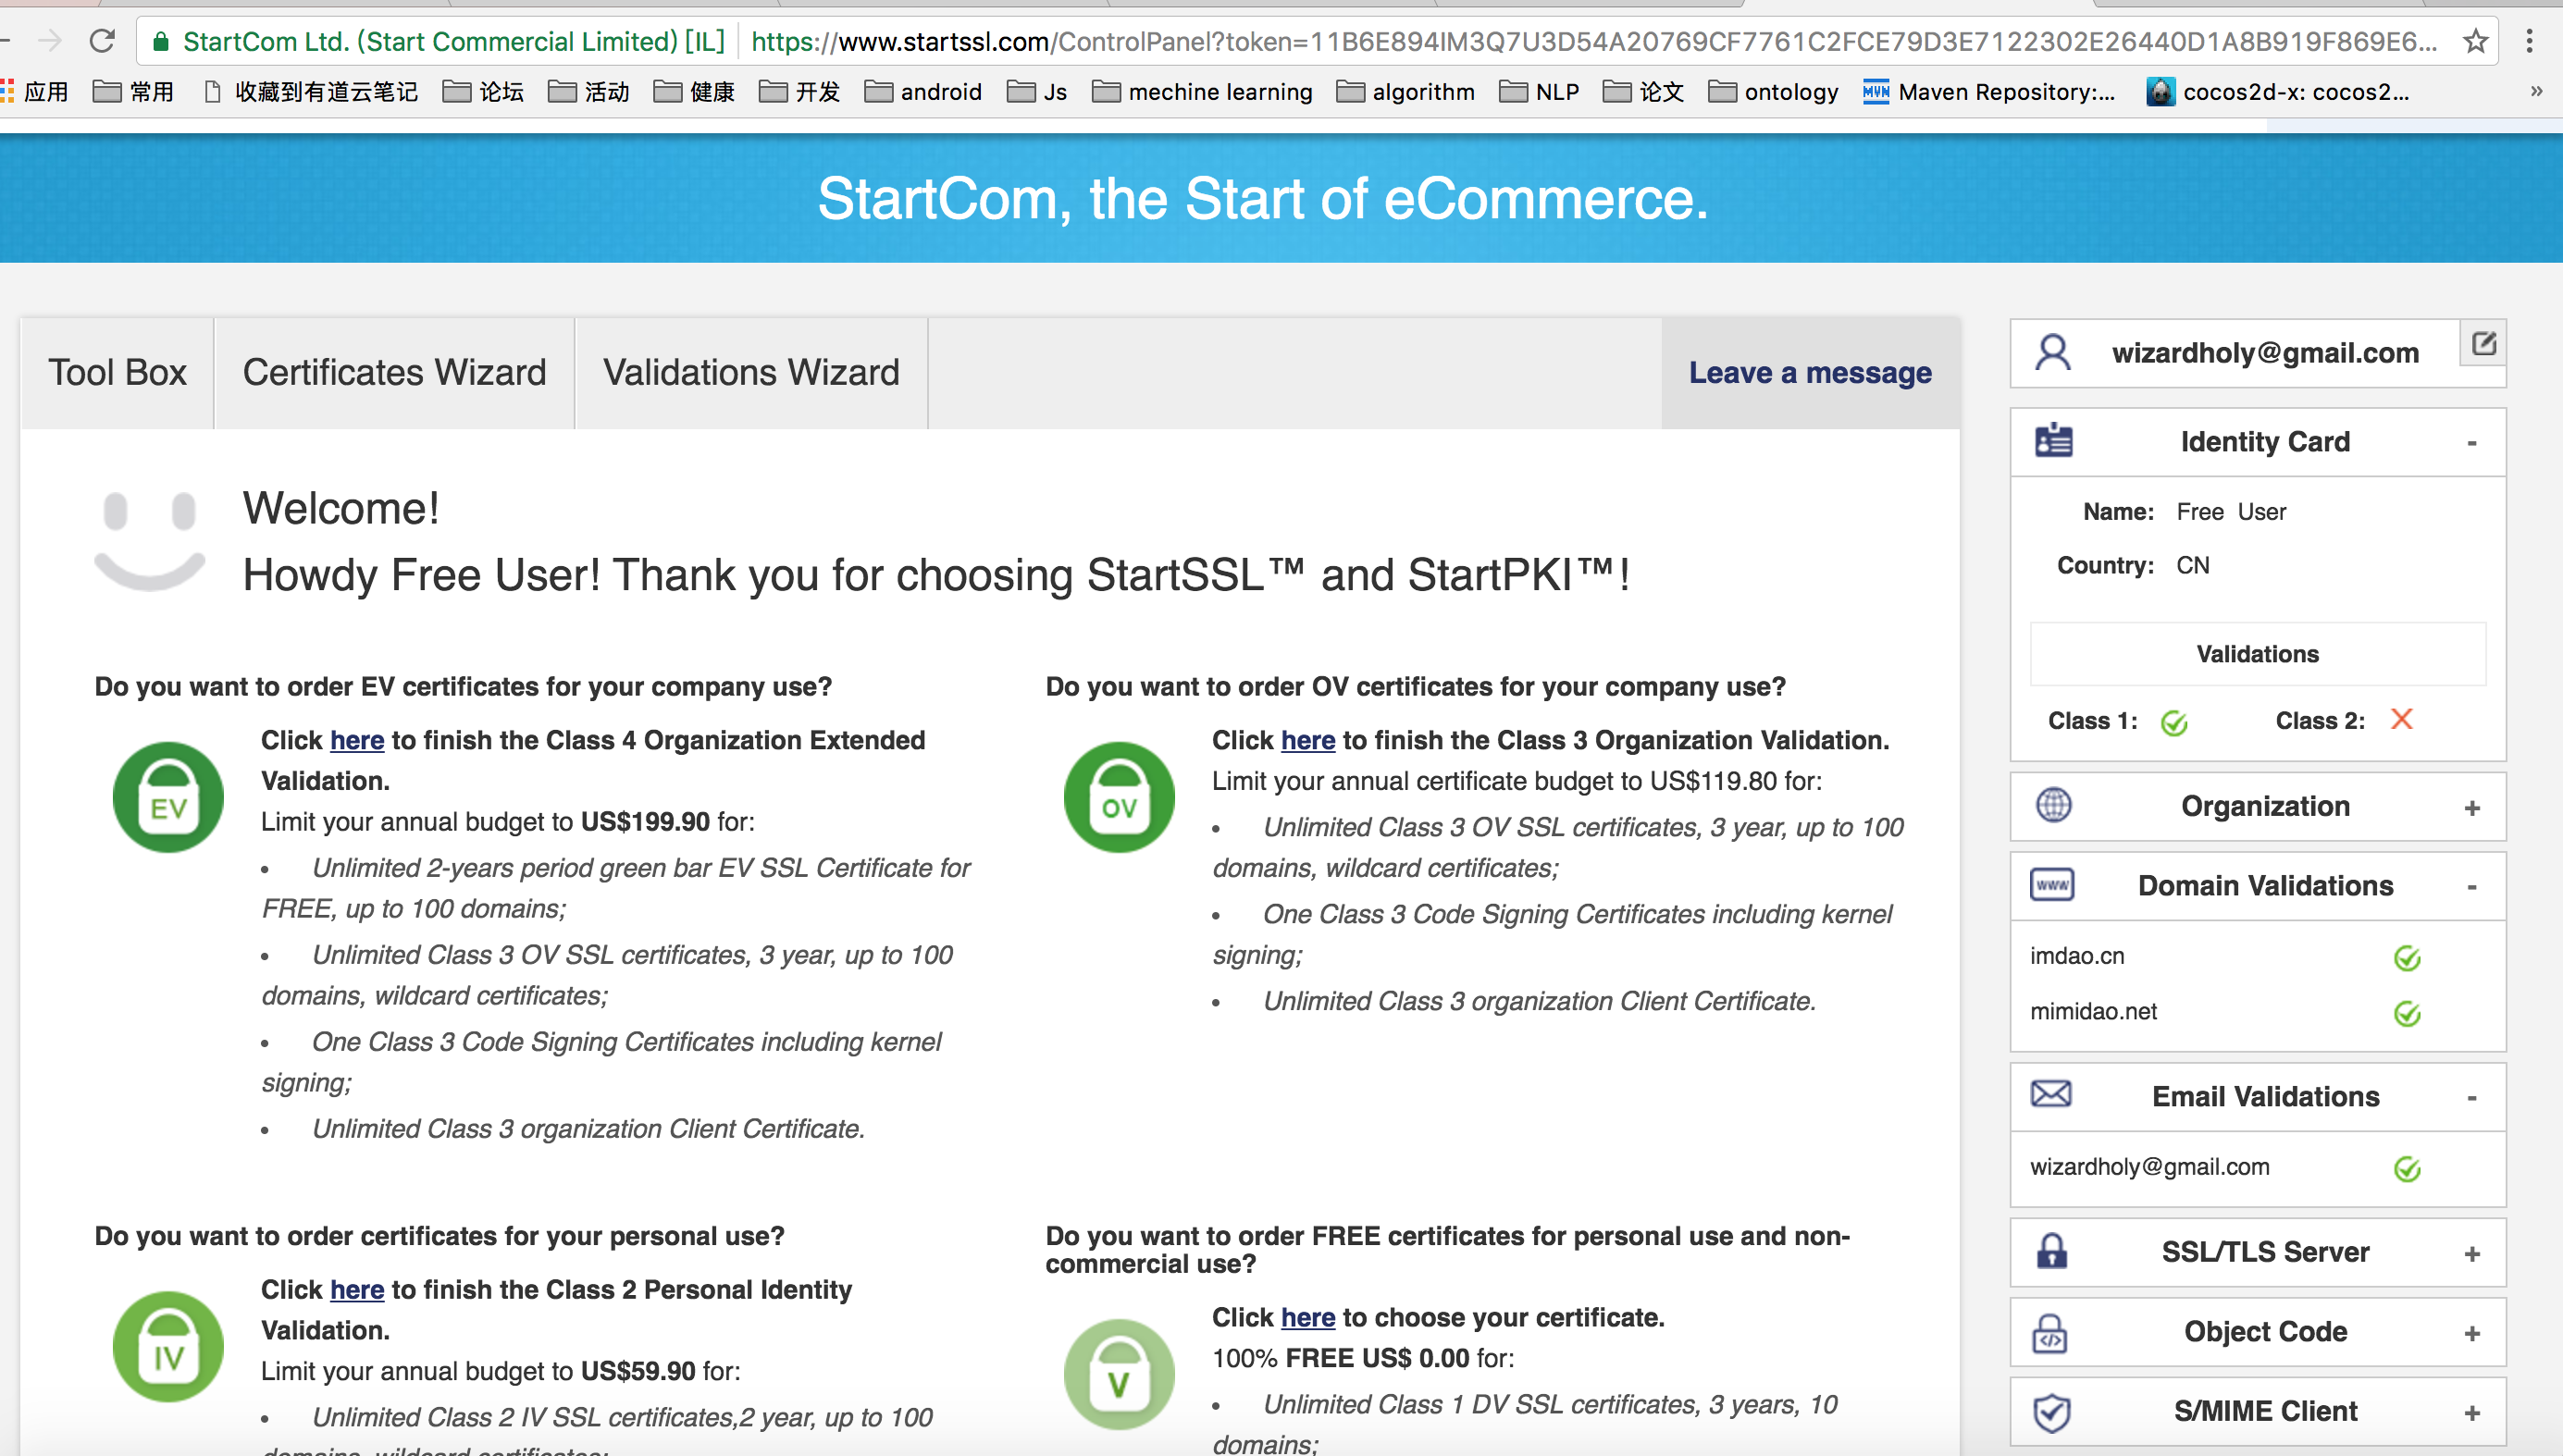Click the imdao.cn green check icon
Image resolution: width=2563 pixels, height=1456 pixels.
[2407, 957]
